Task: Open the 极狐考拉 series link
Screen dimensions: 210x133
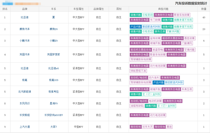Action: (53, 92)
